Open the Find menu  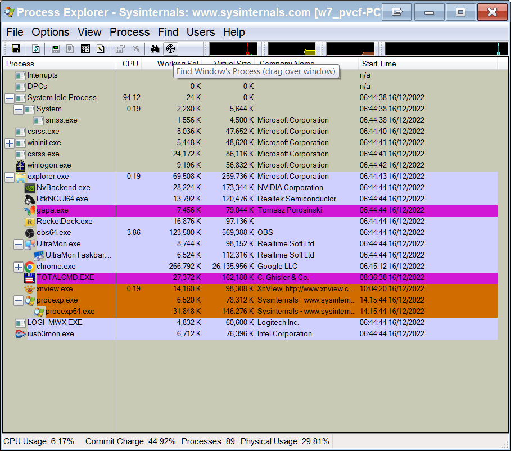click(x=168, y=32)
